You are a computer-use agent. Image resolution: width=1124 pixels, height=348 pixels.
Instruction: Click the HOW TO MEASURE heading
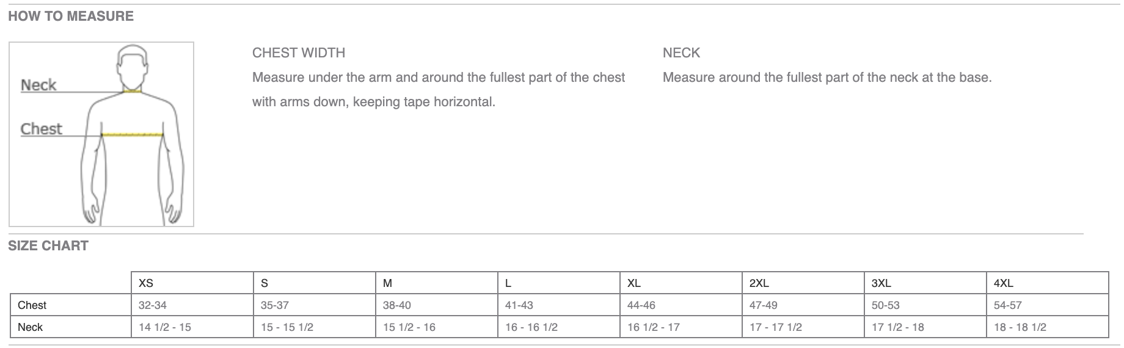(71, 16)
